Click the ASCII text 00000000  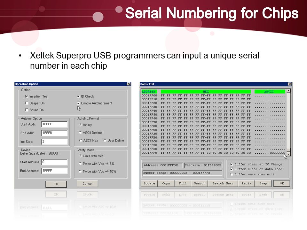point(278,153)
